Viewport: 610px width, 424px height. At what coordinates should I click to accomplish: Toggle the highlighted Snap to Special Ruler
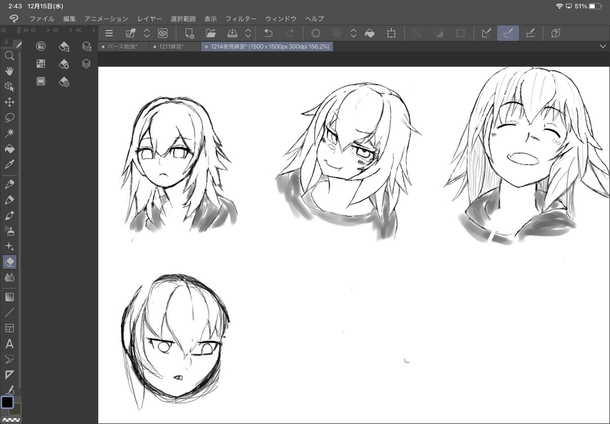click(508, 34)
